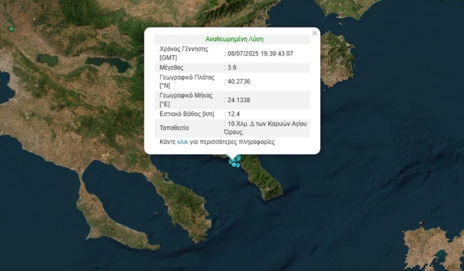Close the earthquake info popup
The height and width of the screenshot is (271, 464).
click(314, 33)
